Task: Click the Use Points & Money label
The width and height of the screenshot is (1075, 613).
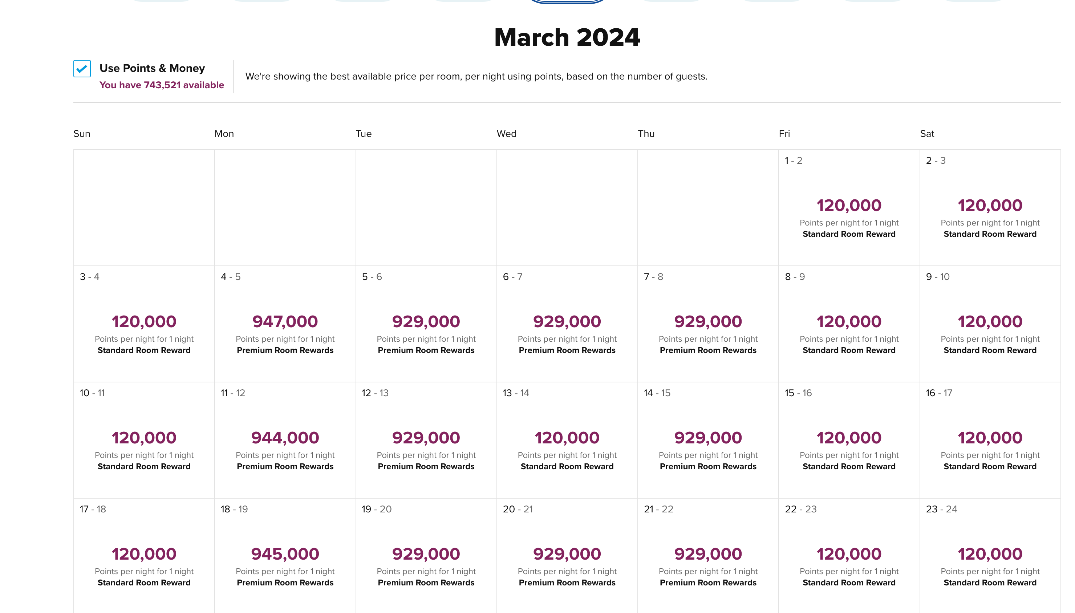Action: click(x=152, y=68)
